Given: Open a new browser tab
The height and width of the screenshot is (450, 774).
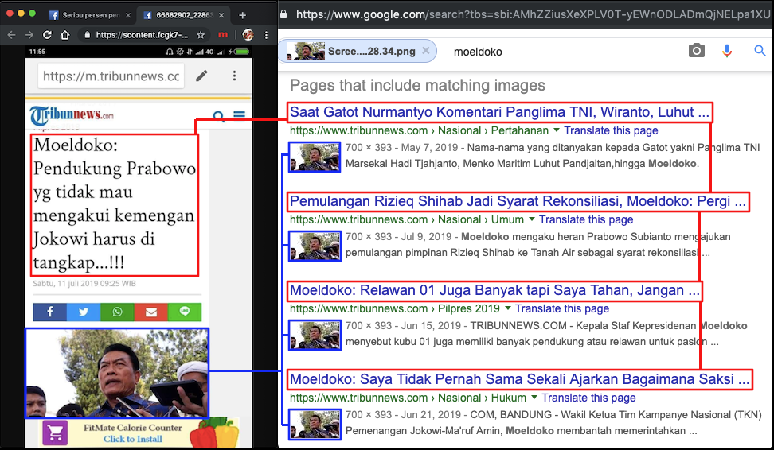Looking at the screenshot, I should [x=243, y=15].
